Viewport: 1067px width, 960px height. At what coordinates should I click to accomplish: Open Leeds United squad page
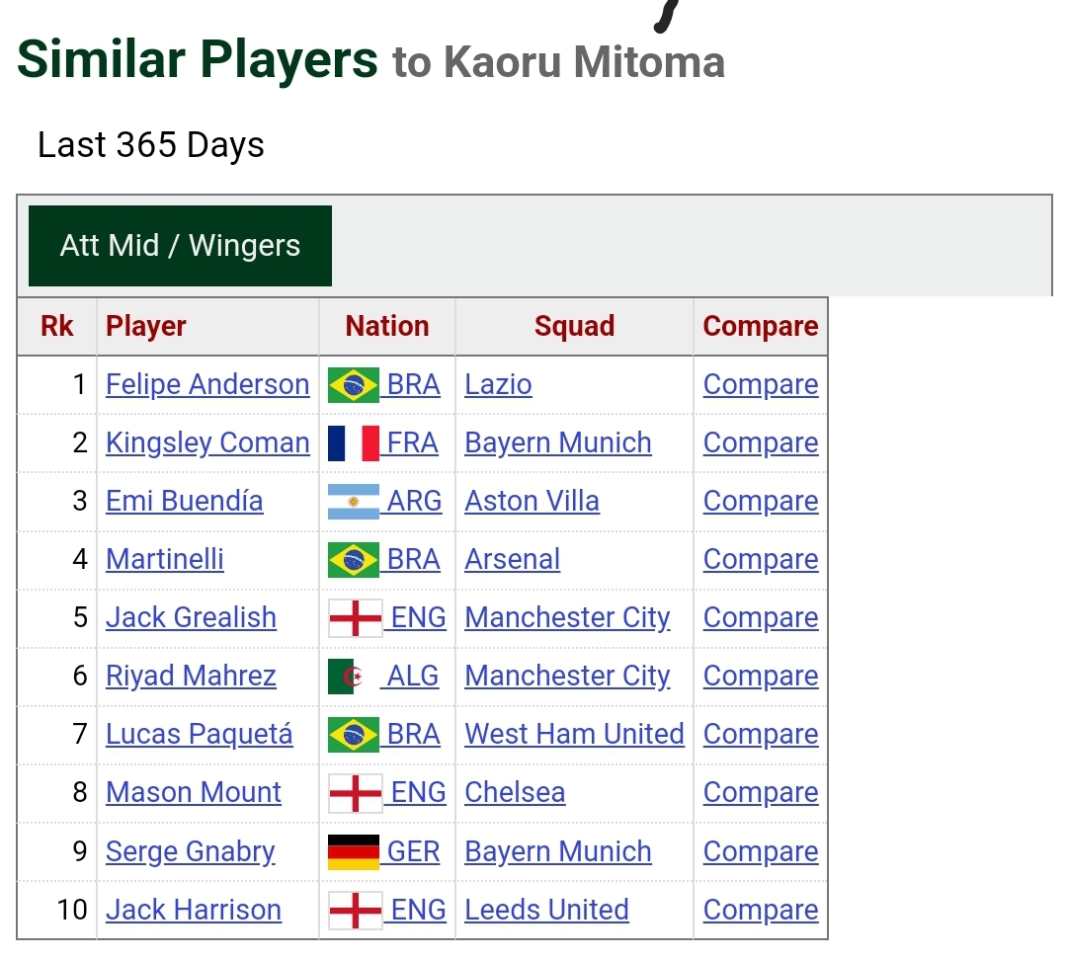pyautogui.click(x=547, y=911)
